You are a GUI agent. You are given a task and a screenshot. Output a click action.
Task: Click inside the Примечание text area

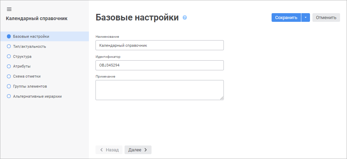click(159, 90)
